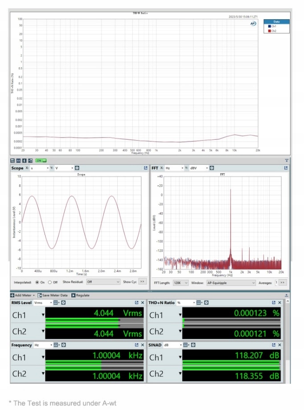Open Frequency Ch1 dropdown arrow
Viewport: 304px width, 410px height.
pyautogui.click(x=43, y=357)
